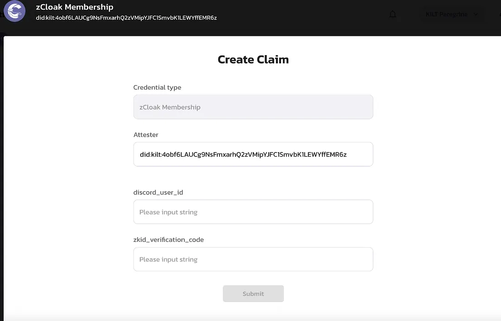Focus the Attester DID input field

pos(253,154)
